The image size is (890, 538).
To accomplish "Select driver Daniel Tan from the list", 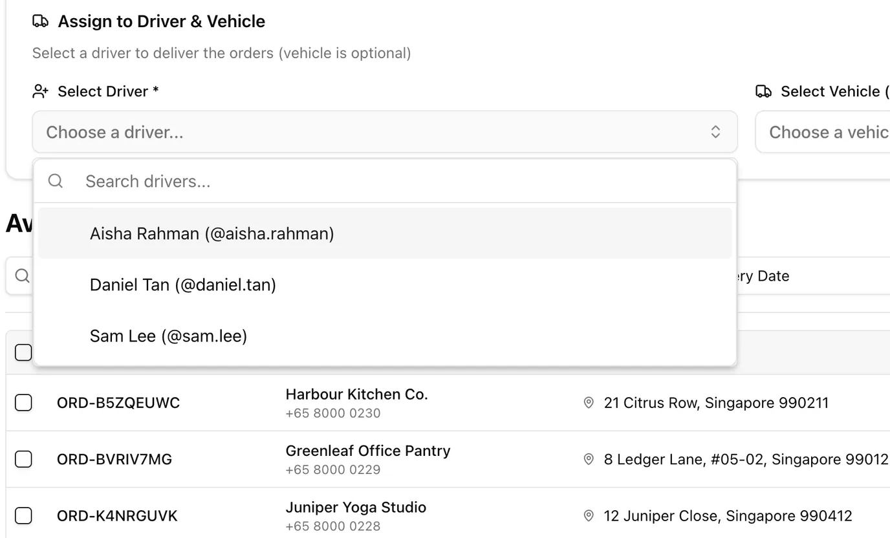I will click(x=385, y=285).
